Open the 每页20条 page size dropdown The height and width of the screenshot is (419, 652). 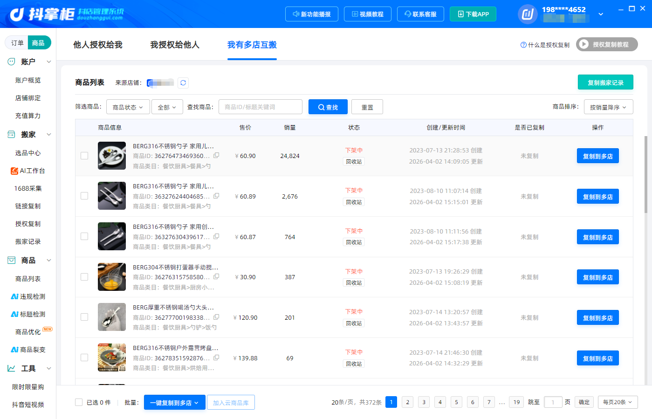(618, 402)
